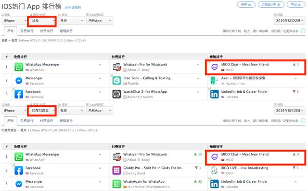The height and width of the screenshot is (191, 308).
Task: Click rank change ▲ 9 beside MICO Chat
Action: pyautogui.click(x=295, y=154)
